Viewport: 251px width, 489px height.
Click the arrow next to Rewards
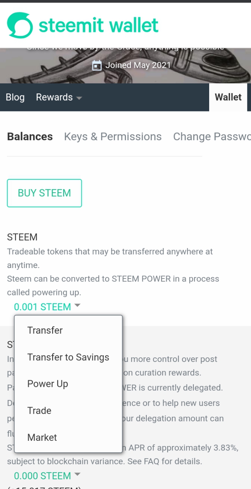79,98
